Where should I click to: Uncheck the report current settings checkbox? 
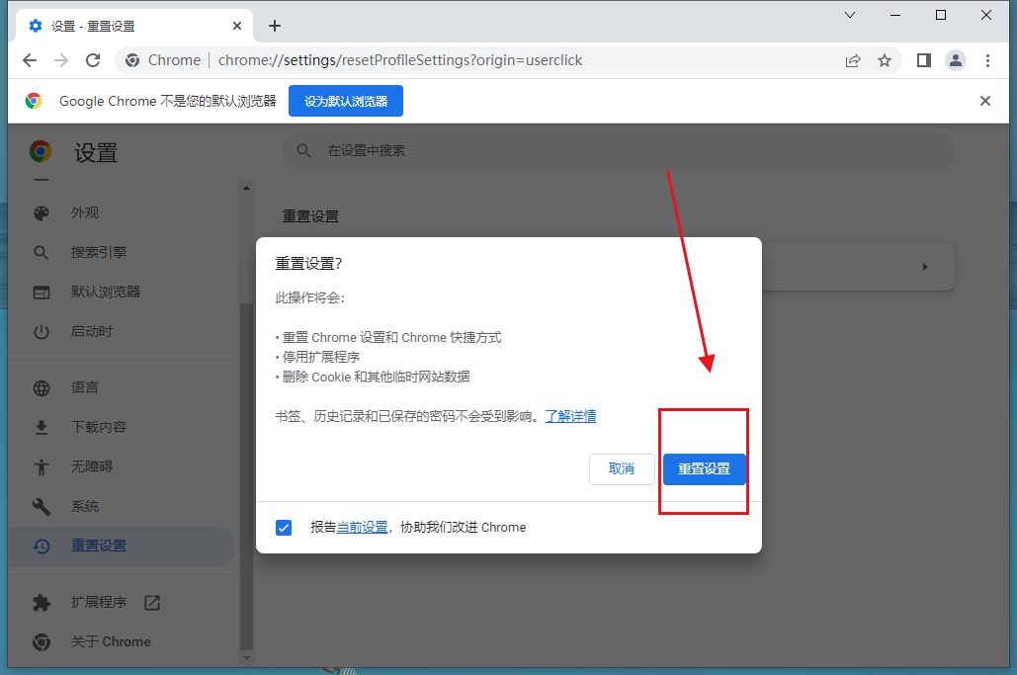(x=284, y=527)
